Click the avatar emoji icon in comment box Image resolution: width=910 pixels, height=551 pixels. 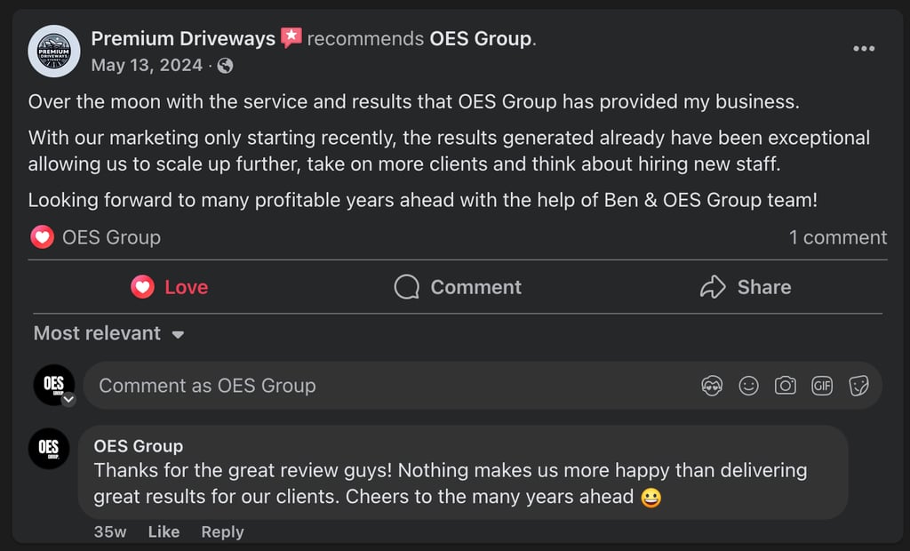(x=712, y=386)
